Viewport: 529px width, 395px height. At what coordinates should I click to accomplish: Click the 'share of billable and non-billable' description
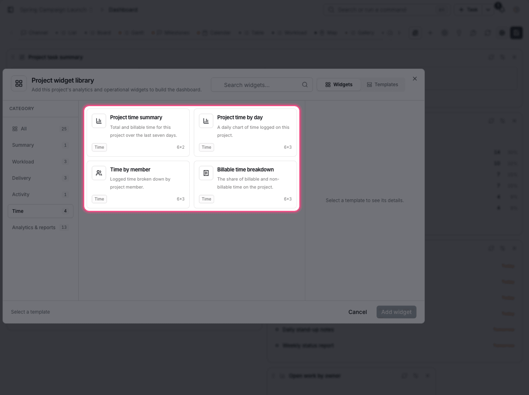click(x=248, y=183)
